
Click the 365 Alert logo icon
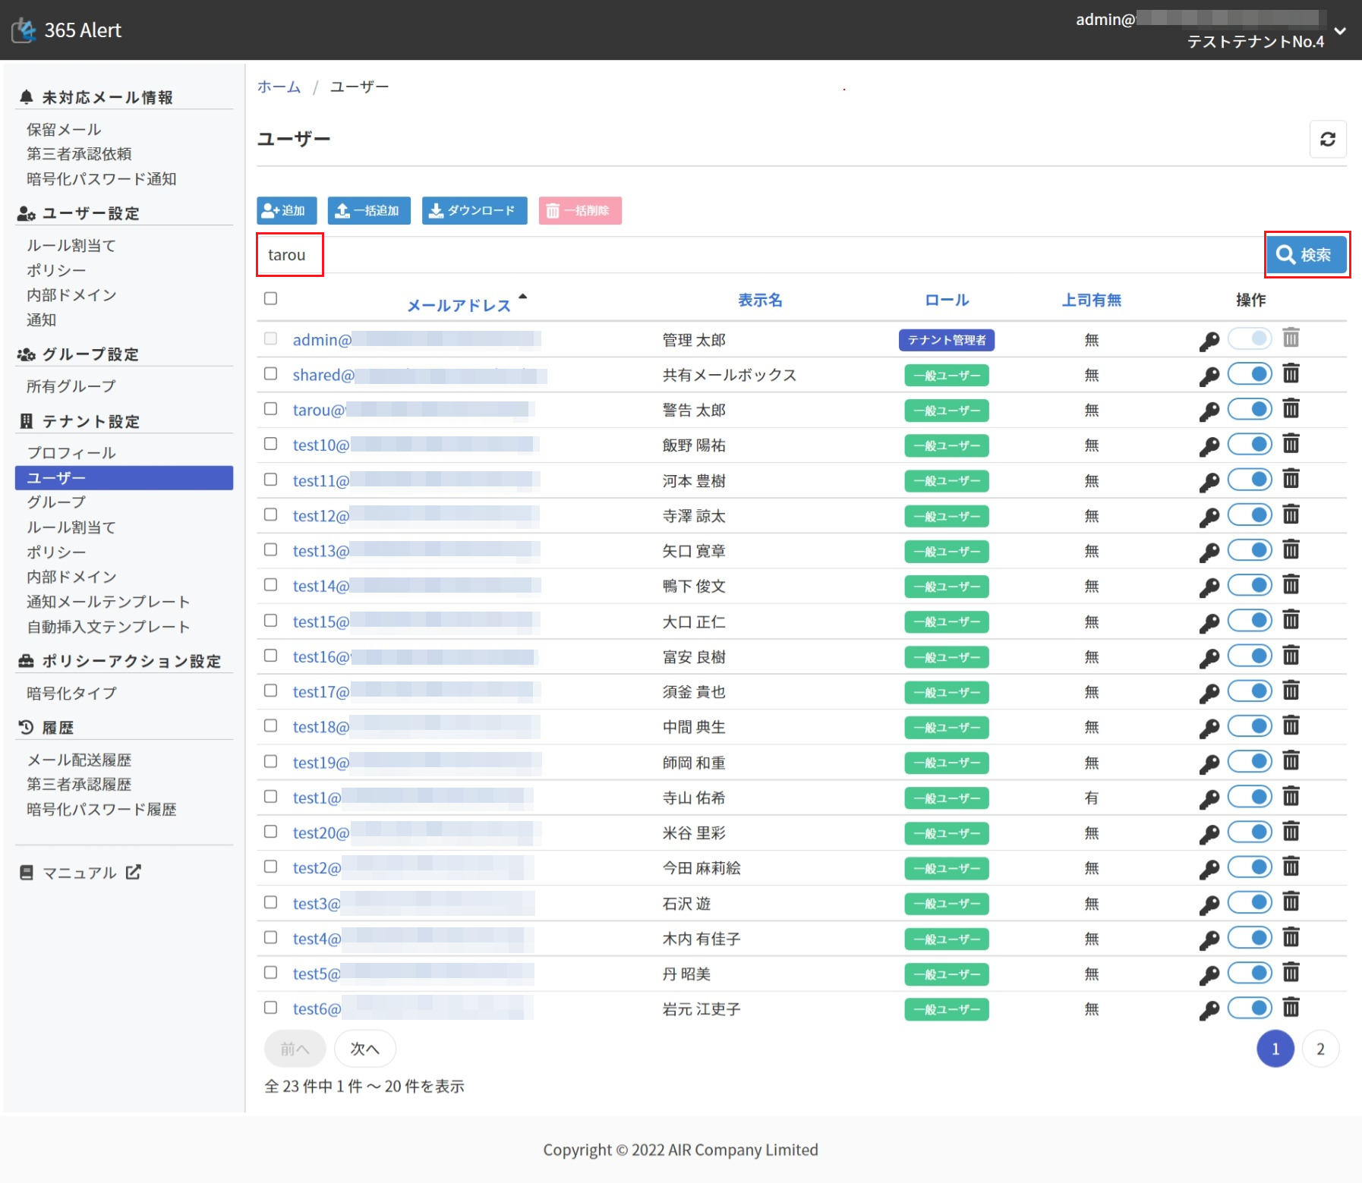pos(24,30)
